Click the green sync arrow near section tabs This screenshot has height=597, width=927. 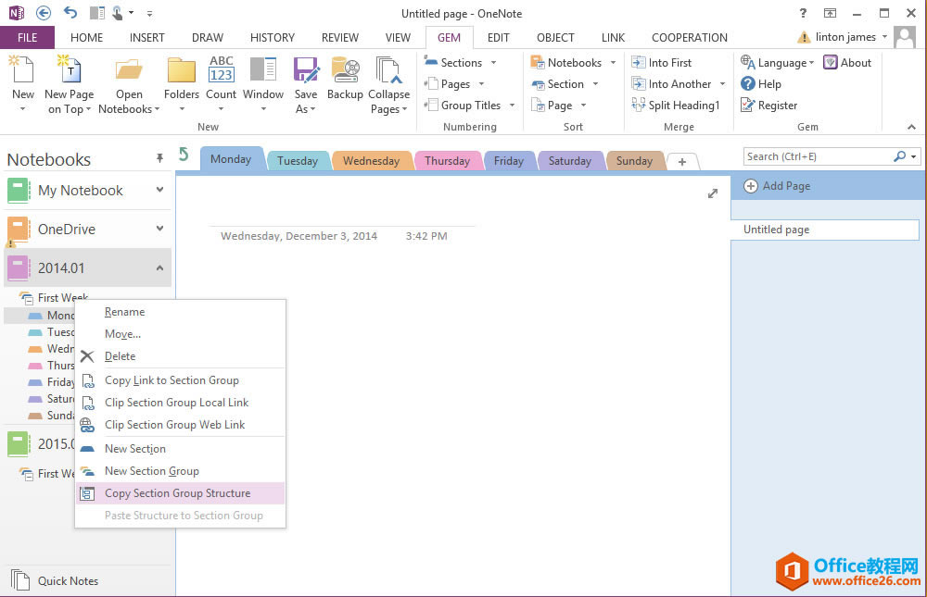184,155
